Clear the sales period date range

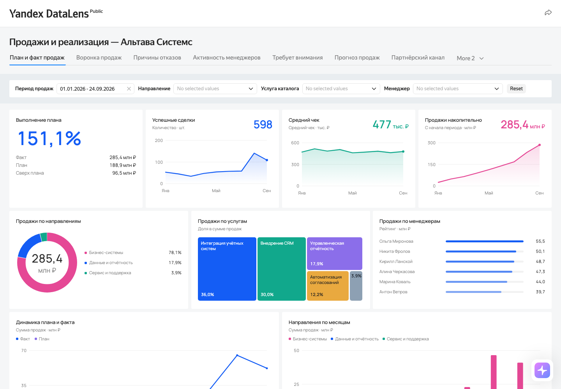(x=129, y=89)
